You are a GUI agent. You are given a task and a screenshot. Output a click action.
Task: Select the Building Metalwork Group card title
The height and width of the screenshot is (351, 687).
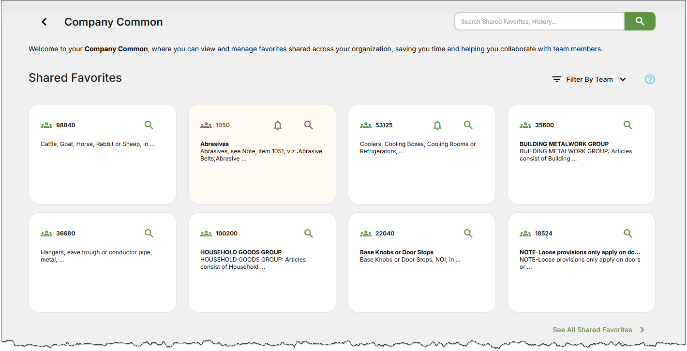[x=564, y=144]
